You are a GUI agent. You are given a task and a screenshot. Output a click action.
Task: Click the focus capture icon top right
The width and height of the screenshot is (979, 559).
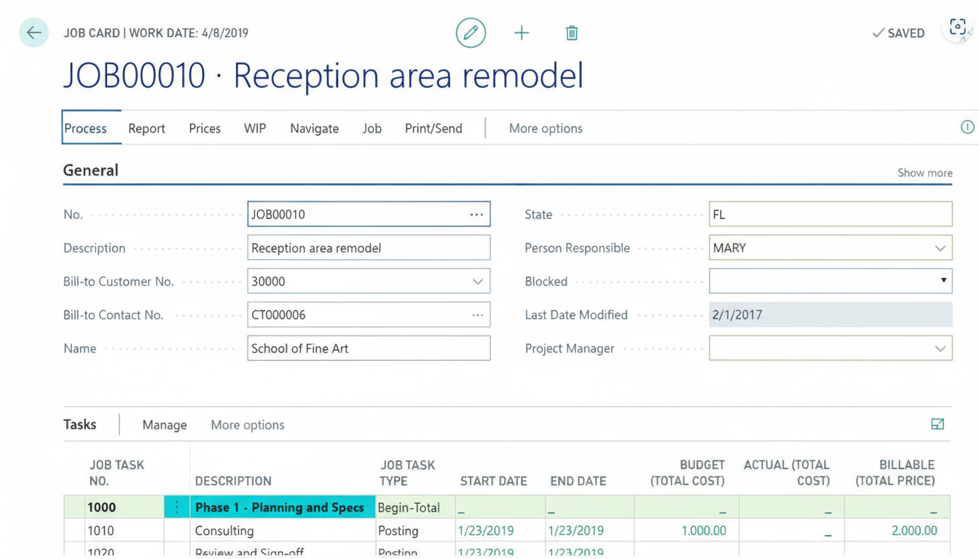pyautogui.click(x=958, y=28)
